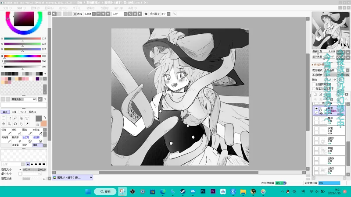Select the pointed brush tip shape
This screenshot has width=351, height=197.
(x=28, y=164)
